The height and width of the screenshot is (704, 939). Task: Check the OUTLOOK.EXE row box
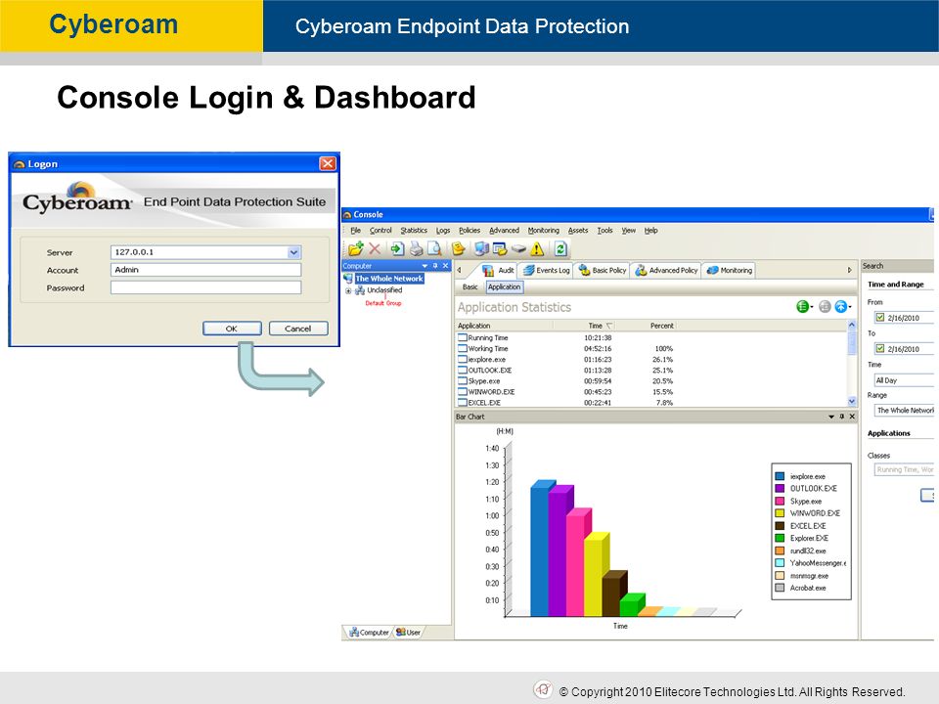[463, 370]
